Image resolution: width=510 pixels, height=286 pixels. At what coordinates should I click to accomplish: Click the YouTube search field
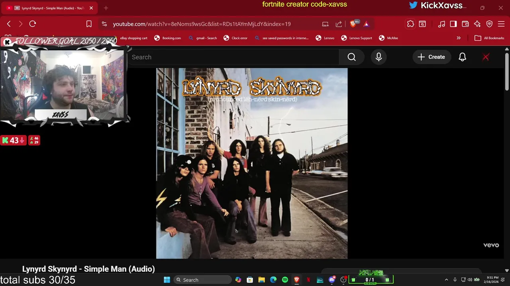pos(233,57)
